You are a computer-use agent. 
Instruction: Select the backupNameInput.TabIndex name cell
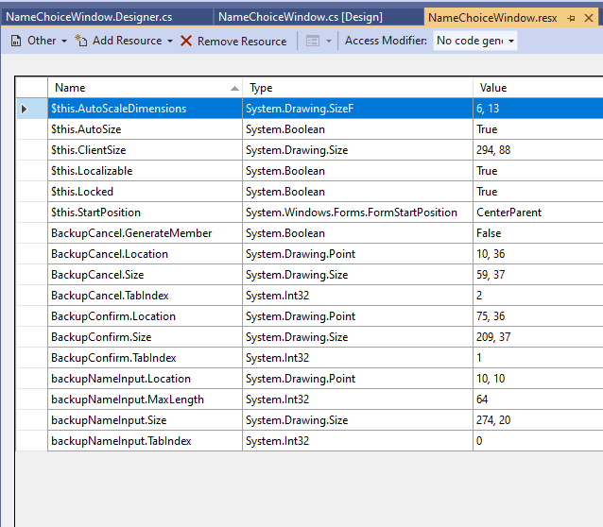(x=145, y=440)
